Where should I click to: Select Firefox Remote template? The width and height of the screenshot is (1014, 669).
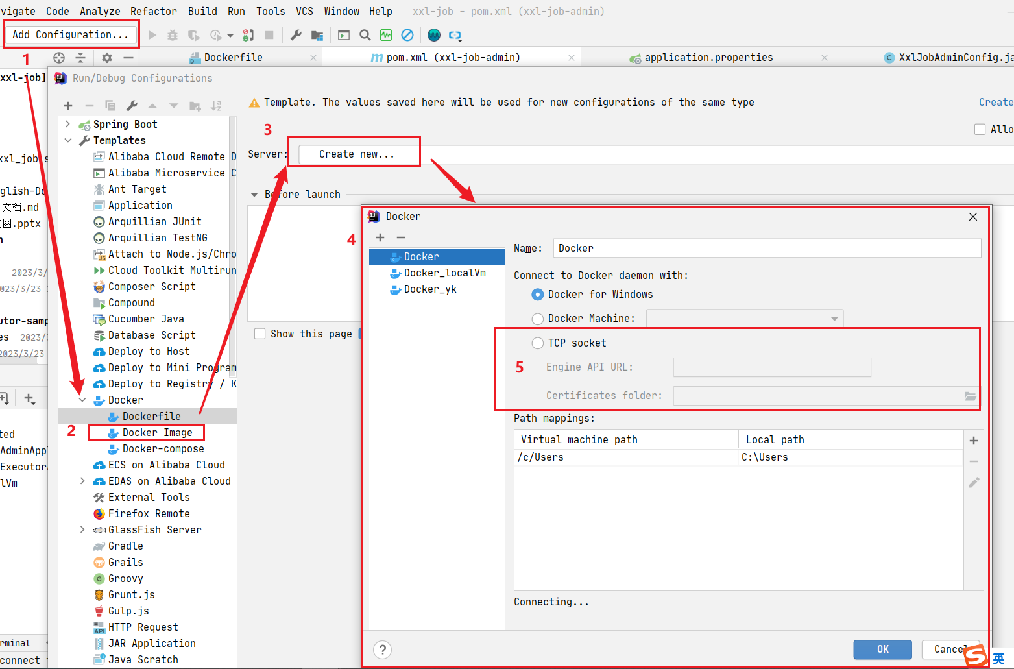[x=149, y=514]
